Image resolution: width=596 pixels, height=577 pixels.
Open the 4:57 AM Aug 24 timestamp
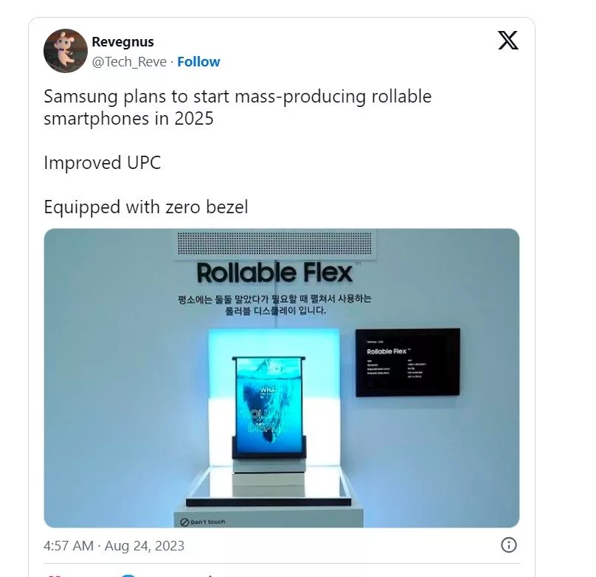coord(114,546)
